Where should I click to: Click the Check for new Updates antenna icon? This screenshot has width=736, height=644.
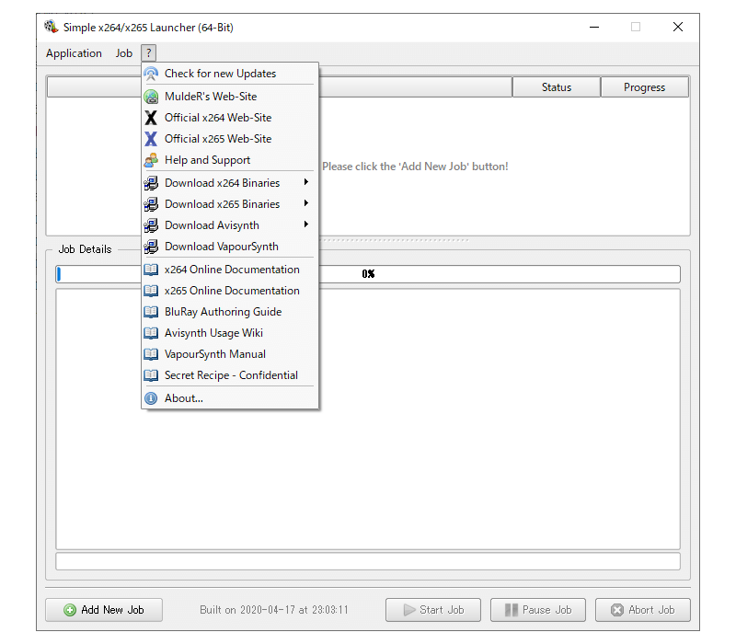[151, 74]
